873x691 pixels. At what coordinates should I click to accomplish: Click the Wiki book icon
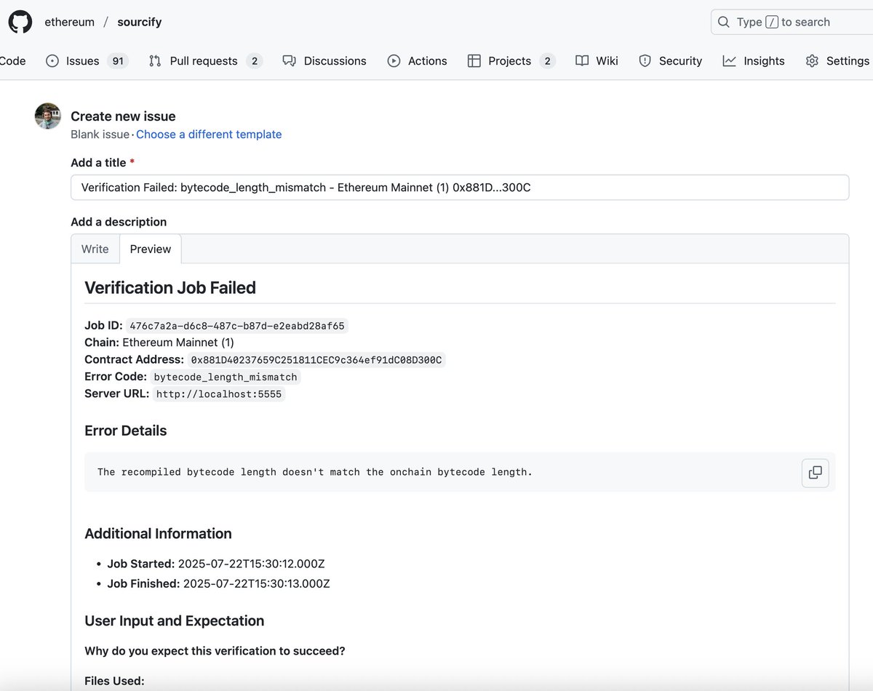[x=582, y=61]
